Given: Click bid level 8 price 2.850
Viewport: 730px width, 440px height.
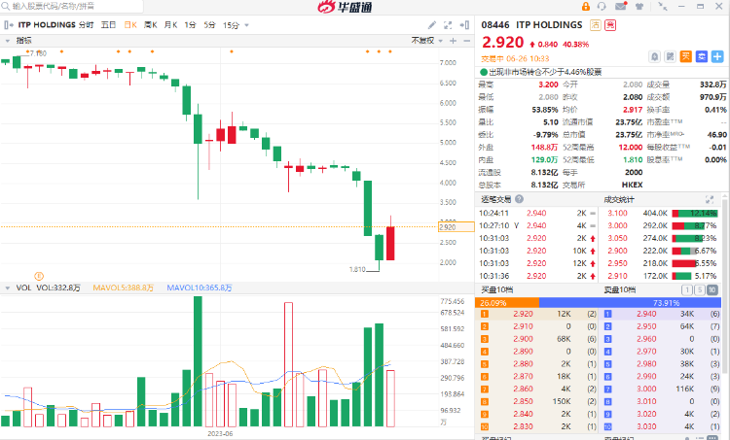Looking at the screenshot, I should (523, 401).
